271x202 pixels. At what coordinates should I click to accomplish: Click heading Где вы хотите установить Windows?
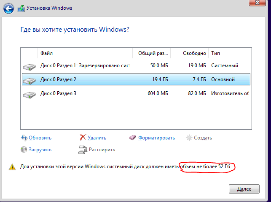point(75,30)
